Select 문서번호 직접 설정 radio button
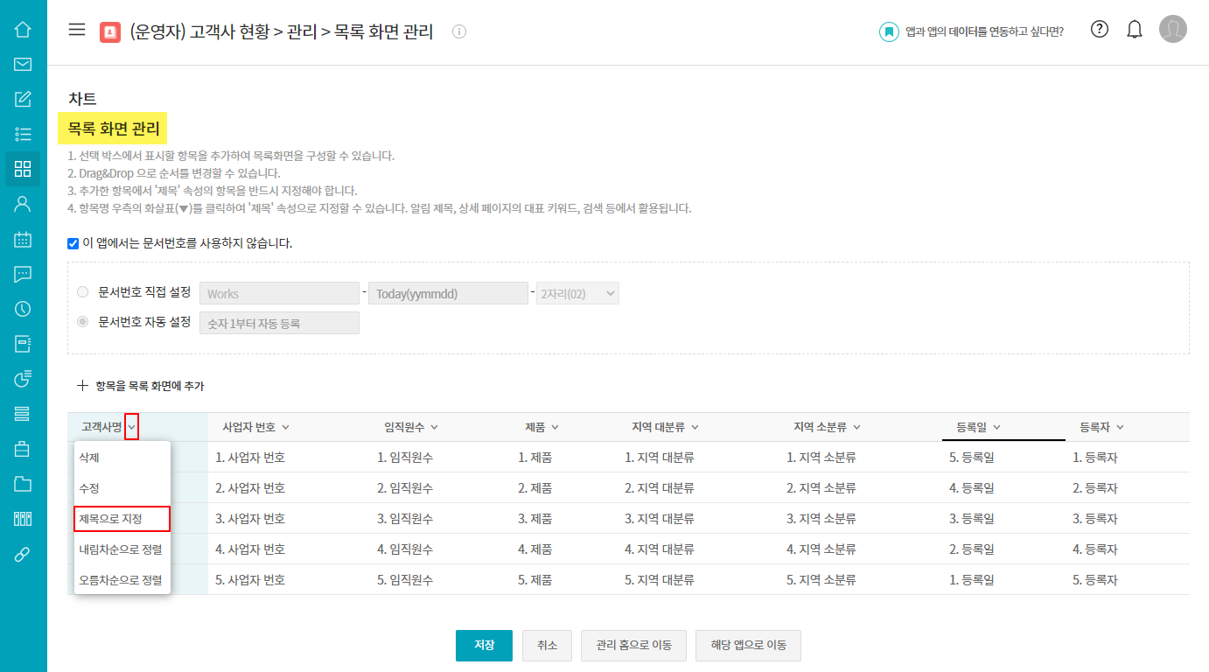 click(x=83, y=292)
